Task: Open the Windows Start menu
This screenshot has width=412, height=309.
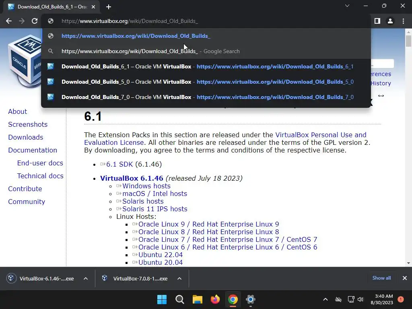Action: [162, 299]
